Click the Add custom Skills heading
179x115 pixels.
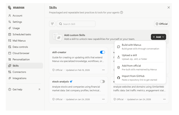click(75, 35)
